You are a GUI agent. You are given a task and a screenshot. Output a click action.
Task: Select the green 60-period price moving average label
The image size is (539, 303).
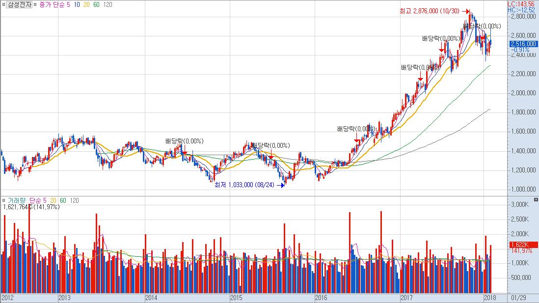point(96,5)
